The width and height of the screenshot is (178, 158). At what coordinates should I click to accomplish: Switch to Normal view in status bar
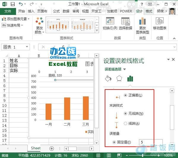98,155
